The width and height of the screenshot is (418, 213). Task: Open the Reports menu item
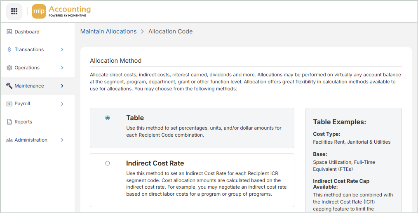[x=23, y=122]
